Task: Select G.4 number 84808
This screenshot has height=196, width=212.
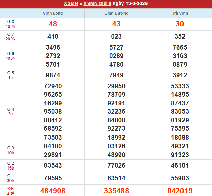Action: (116, 120)
